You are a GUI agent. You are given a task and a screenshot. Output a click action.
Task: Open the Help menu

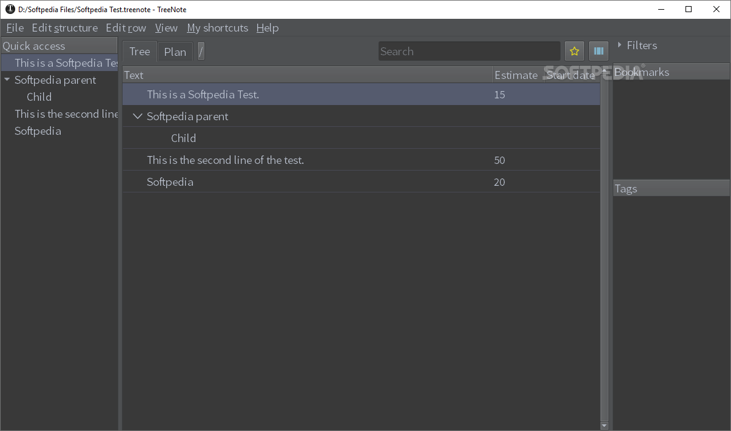tap(268, 28)
